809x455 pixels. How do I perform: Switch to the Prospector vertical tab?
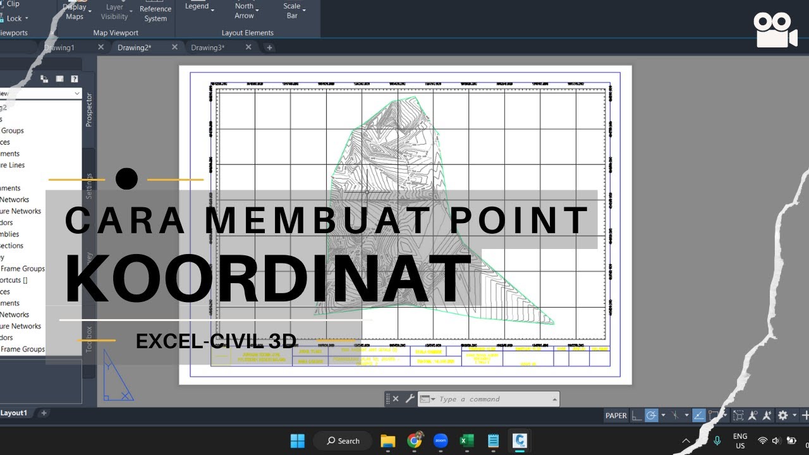89,109
